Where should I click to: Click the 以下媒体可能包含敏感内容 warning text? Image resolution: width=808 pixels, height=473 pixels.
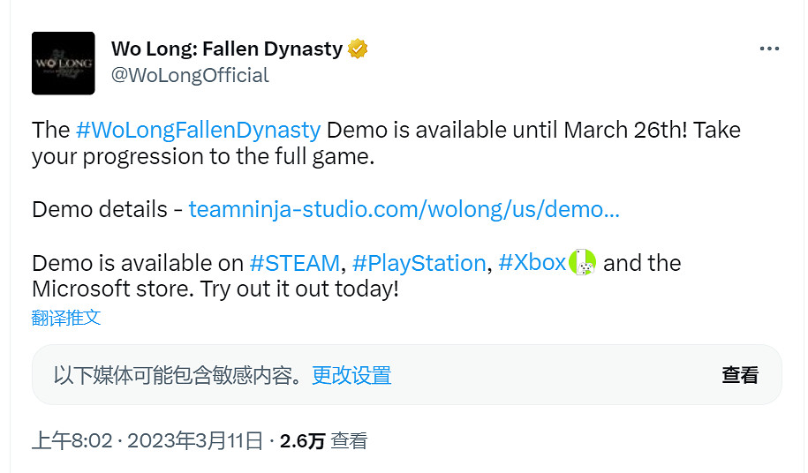pyautogui.click(x=178, y=375)
